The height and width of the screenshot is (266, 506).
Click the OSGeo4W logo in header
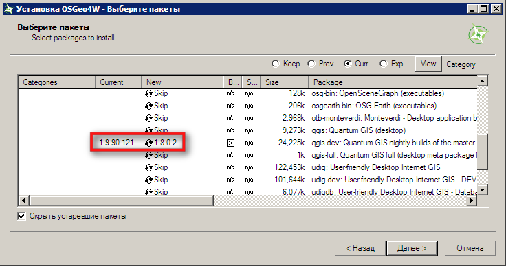(478, 34)
